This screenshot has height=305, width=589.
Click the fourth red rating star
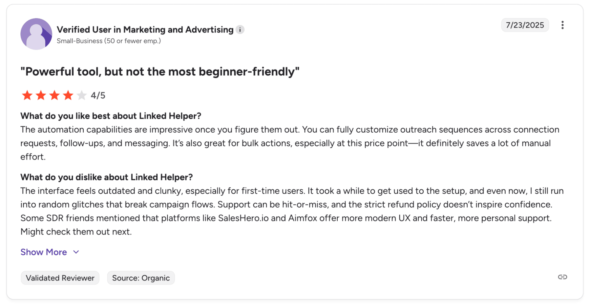click(x=68, y=95)
